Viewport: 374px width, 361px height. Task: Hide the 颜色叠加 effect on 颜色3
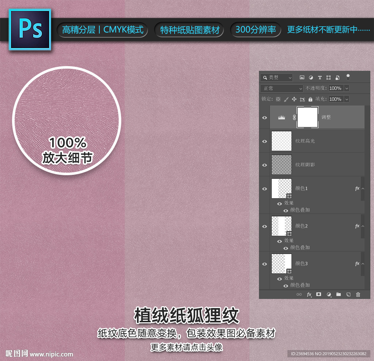(286, 285)
